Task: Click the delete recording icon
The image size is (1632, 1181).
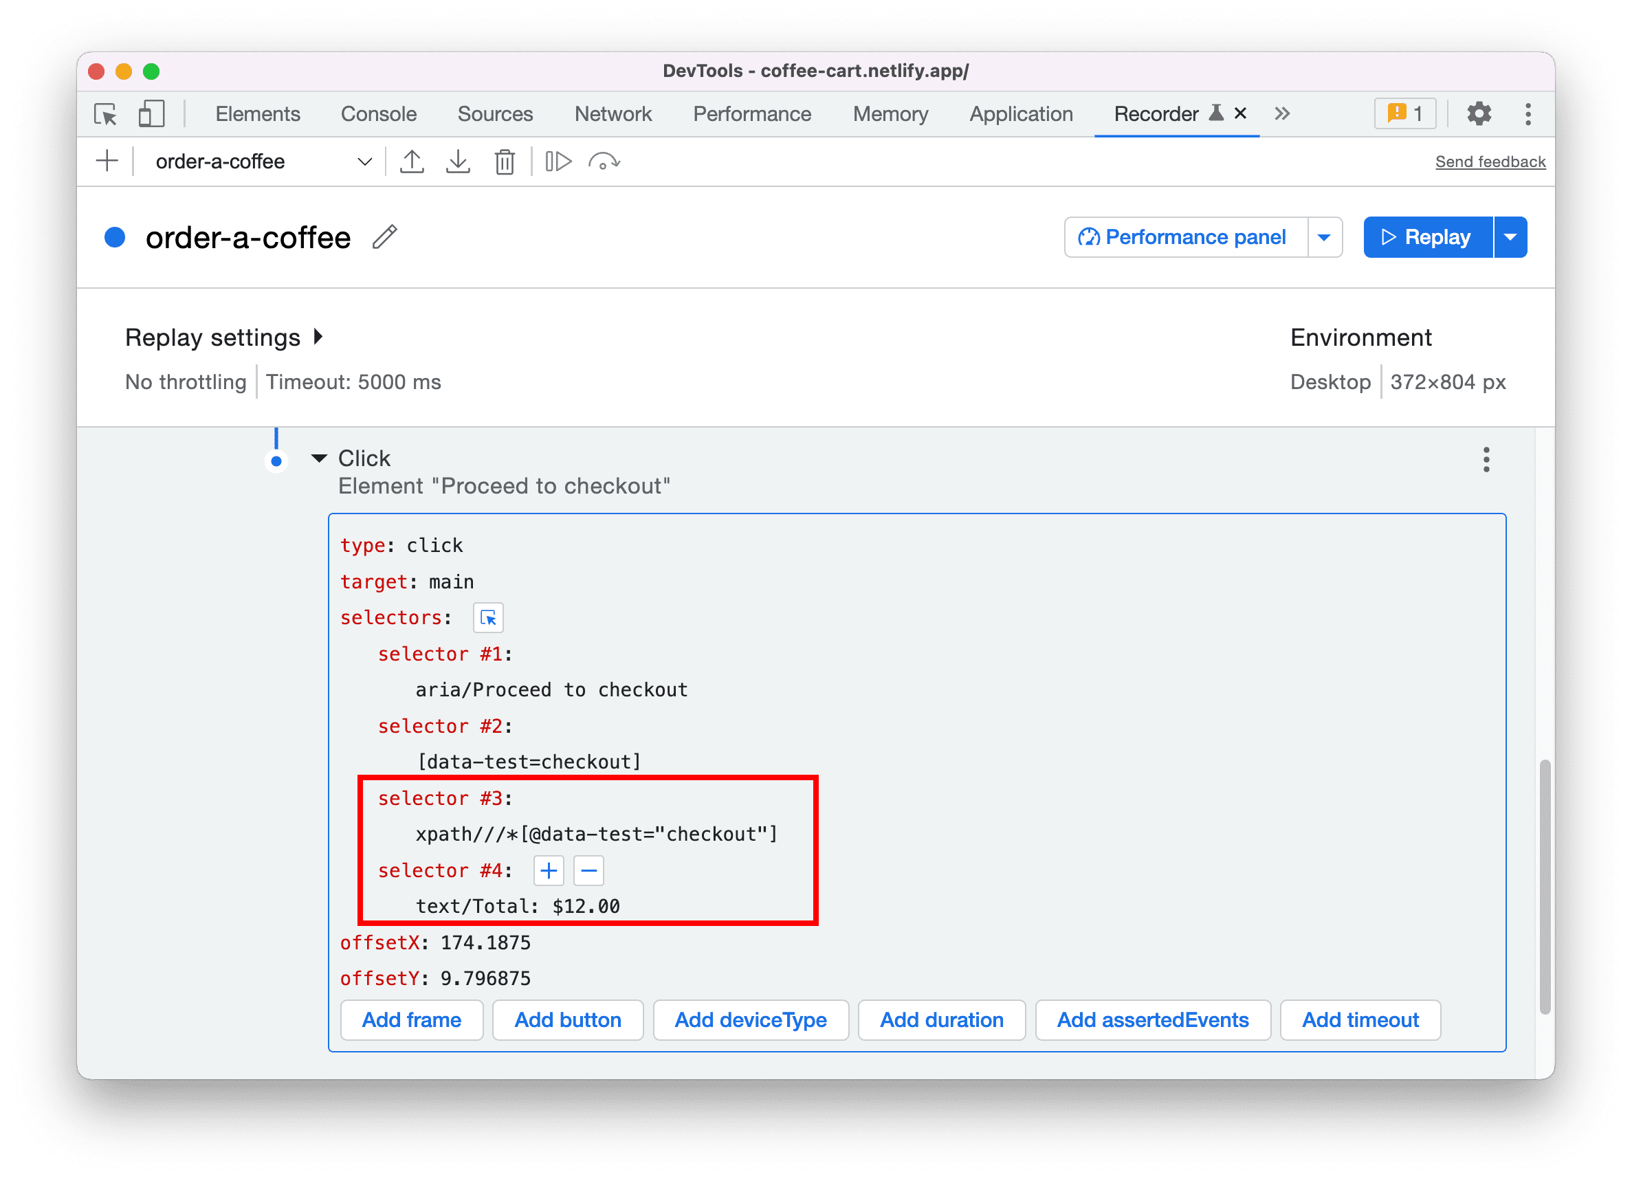Action: [505, 162]
